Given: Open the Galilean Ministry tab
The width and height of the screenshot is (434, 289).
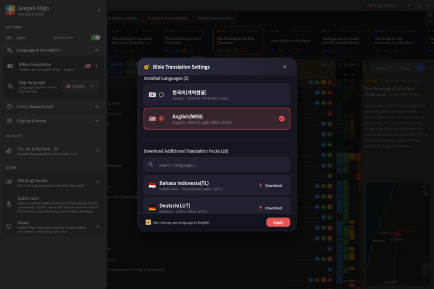Looking at the screenshot, I should click(123, 18).
